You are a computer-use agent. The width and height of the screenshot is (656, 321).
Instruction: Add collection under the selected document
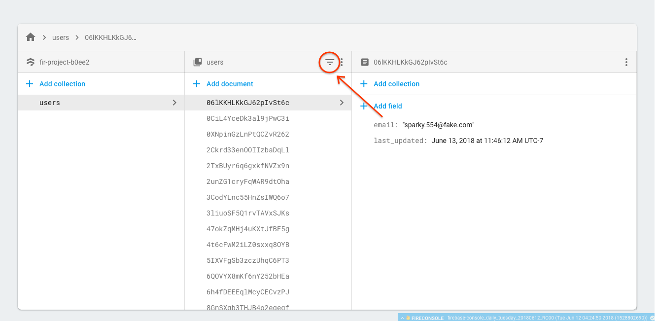click(390, 84)
